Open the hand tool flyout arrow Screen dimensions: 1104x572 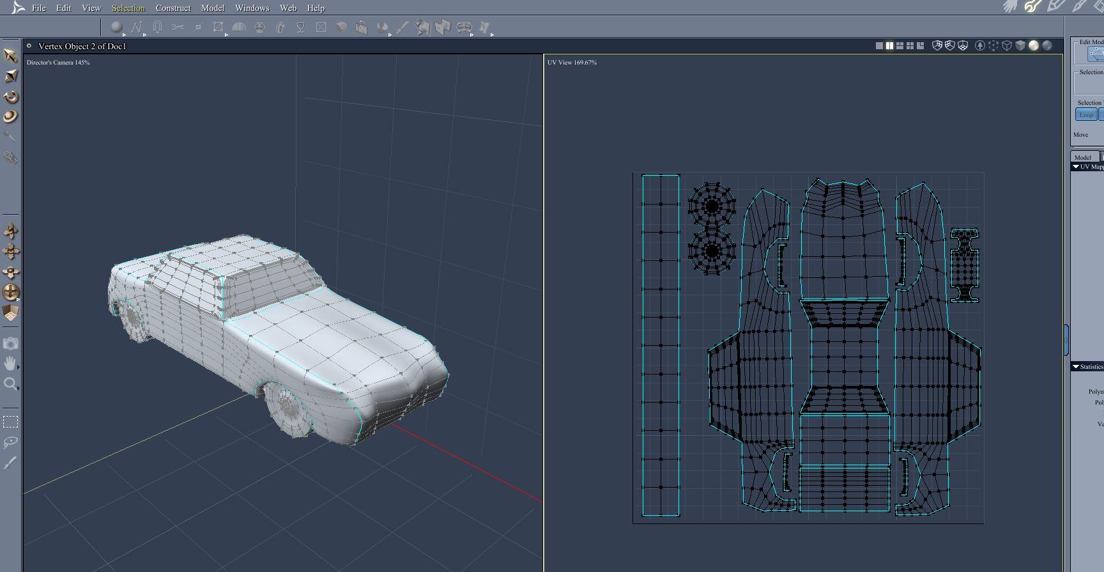[18, 367]
